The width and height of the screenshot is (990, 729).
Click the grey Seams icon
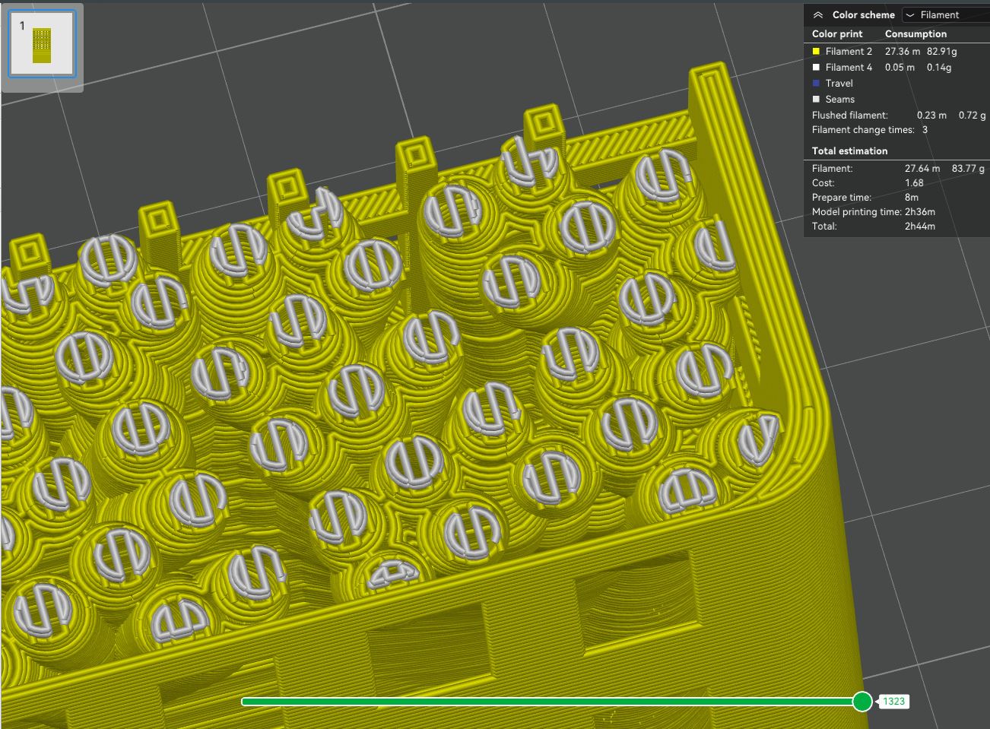[x=815, y=99]
